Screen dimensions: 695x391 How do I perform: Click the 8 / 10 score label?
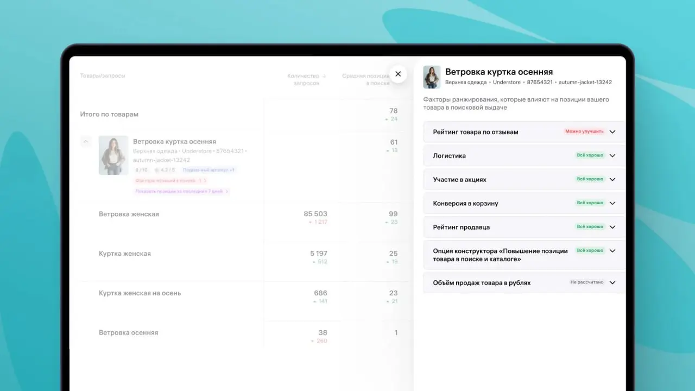point(141,170)
